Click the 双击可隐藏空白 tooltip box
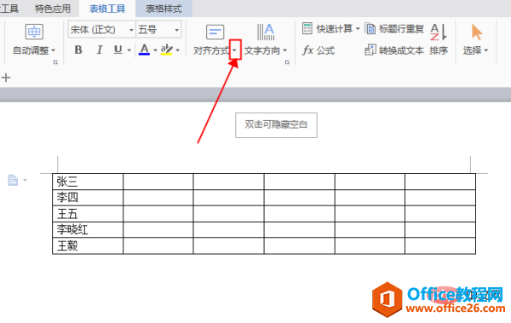This screenshot has height=323, width=511. click(x=276, y=125)
